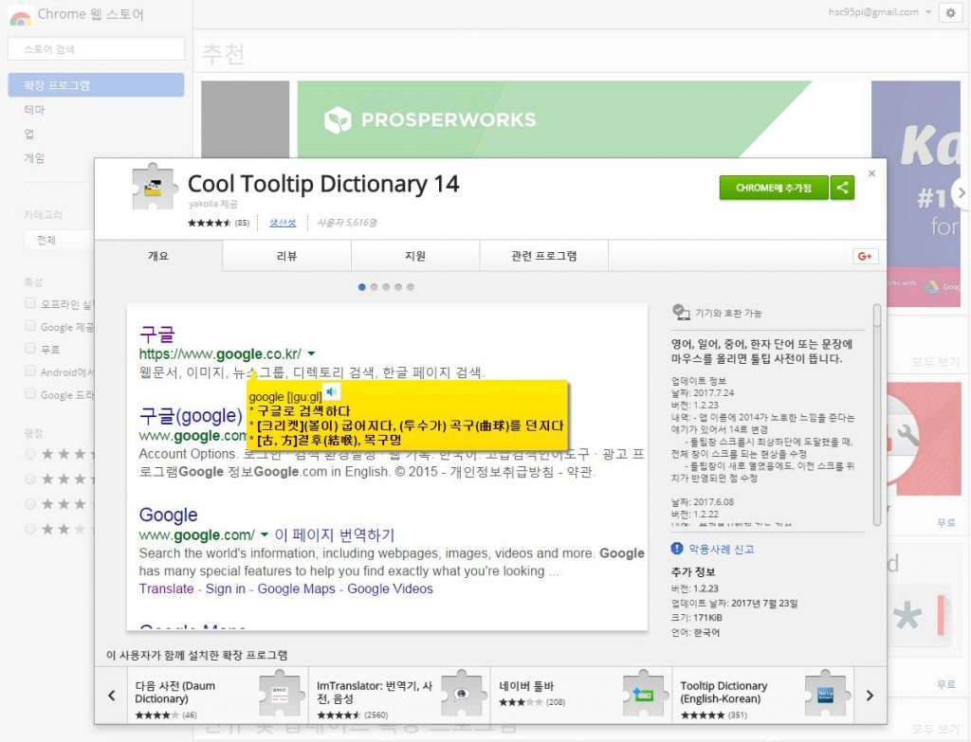Open the 관련 프로그램 tab
Screen dimensions: 971x742
coord(543,255)
